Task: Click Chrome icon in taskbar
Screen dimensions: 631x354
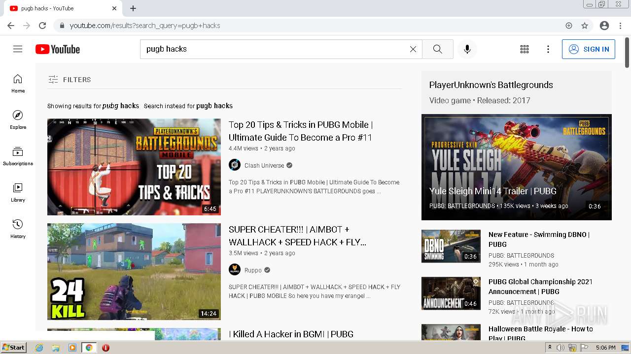Action: click(x=89, y=348)
